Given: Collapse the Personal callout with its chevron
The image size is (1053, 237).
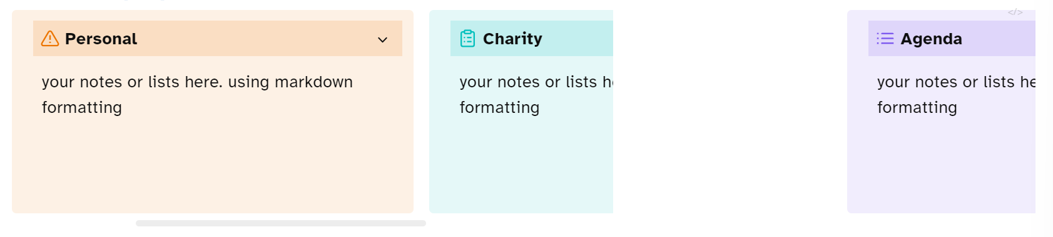Looking at the screenshot, I should [x=382, y=40].
